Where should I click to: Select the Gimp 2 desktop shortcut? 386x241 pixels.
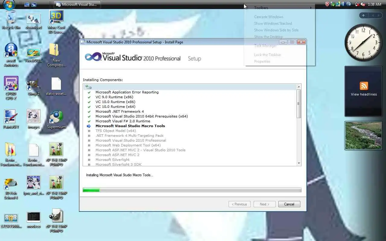[x=33, y=88]
